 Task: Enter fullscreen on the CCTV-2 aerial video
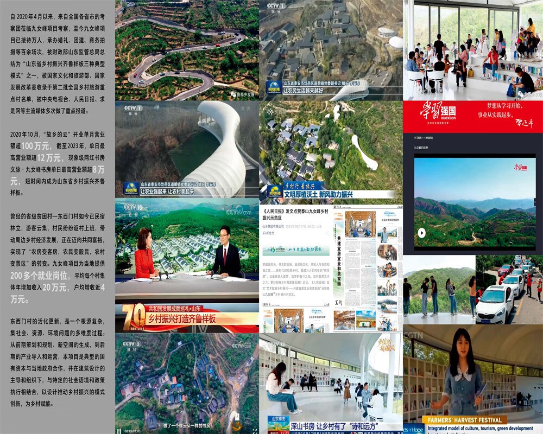tap(254, 431)
